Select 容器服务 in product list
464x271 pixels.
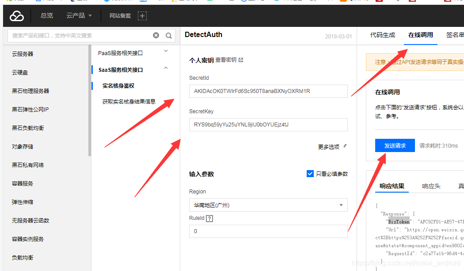coord(23,184)
